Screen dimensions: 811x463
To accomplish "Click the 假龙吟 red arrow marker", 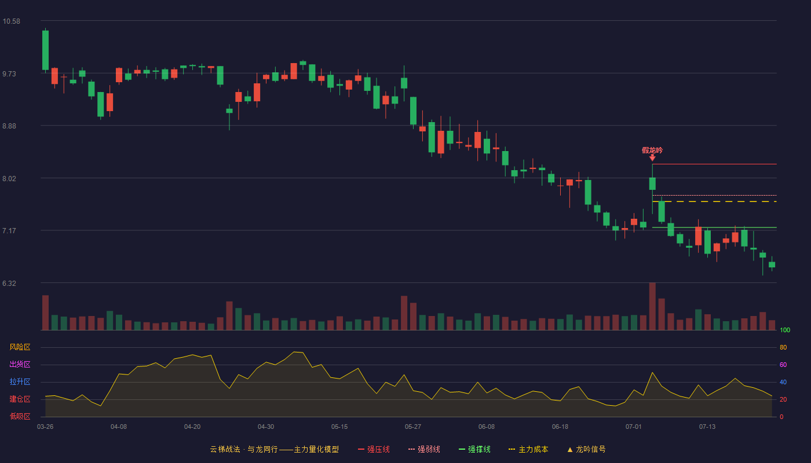I will click(x=652, y=158).
